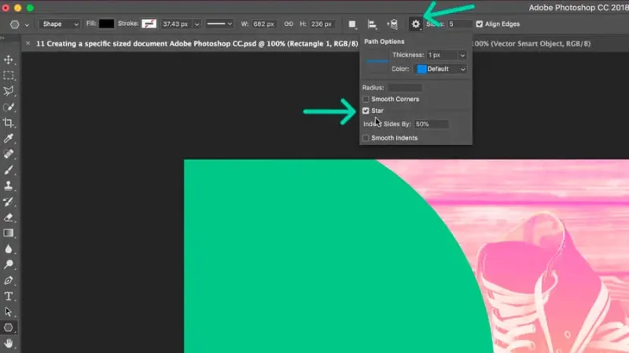629x353 pixels.
Task: Enable the Smooth Corners checkbox
Action: pos(366,99)
